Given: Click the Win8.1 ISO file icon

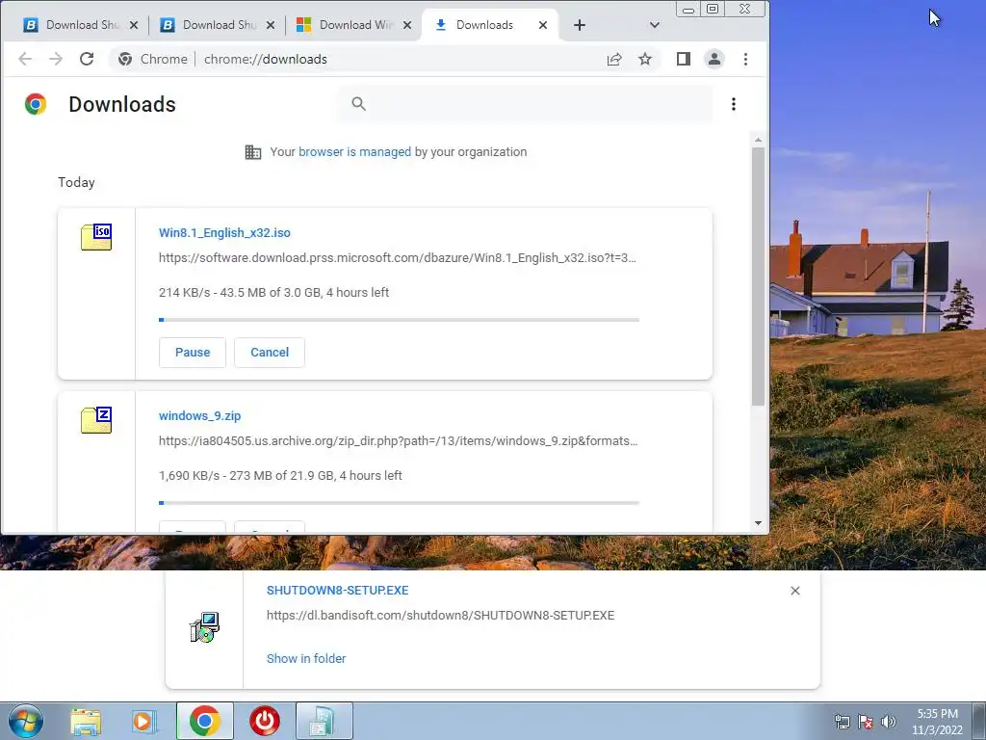Looking at the screenshot, I should [97, 237].
